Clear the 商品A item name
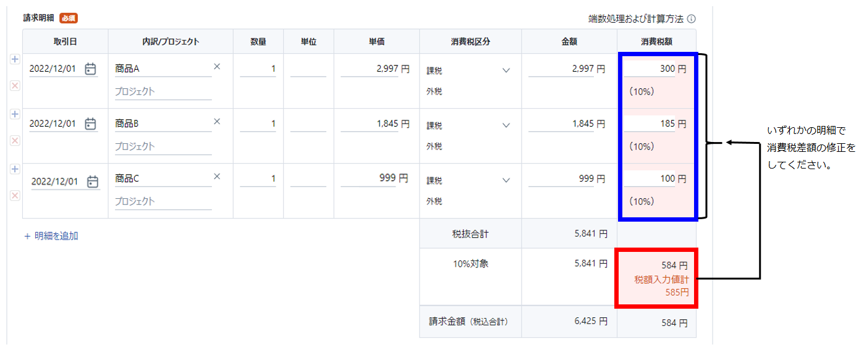Image resolution: width=864 pixels, height=355 pixels. 217,67
